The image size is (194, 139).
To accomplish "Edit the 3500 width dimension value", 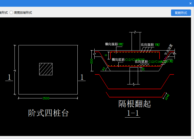I will (x=46, y=98).
